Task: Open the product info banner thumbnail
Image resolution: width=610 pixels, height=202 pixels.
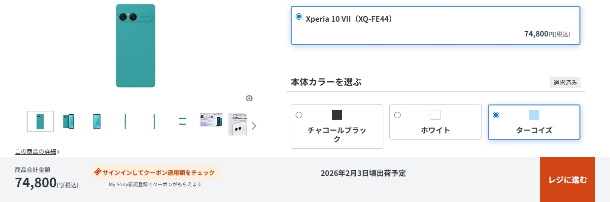Action: [211, 120]
